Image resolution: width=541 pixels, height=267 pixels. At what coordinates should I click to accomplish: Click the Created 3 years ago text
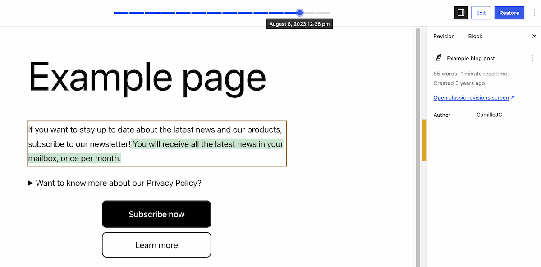tap(460, 83)
